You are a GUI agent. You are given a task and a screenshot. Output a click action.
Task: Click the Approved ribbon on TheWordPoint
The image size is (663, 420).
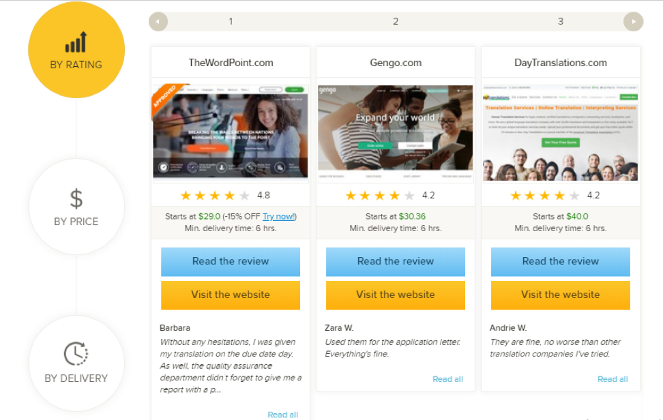(166, 97)
